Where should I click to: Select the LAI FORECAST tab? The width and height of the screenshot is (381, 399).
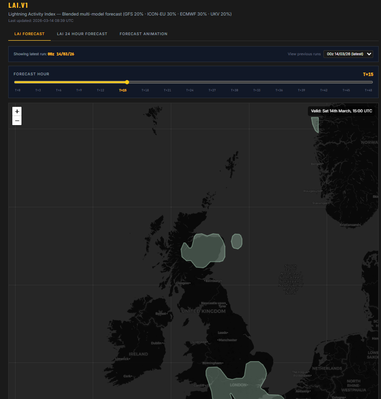click(x=29, y=34)
